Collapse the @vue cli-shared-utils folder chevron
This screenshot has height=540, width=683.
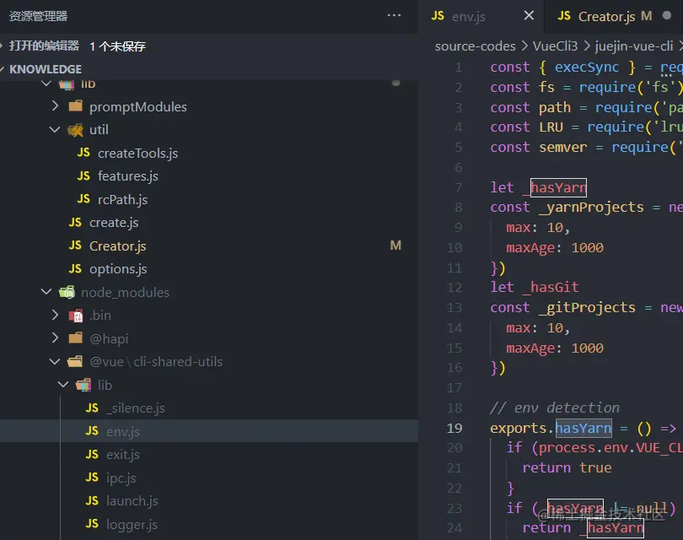(55, 361)
